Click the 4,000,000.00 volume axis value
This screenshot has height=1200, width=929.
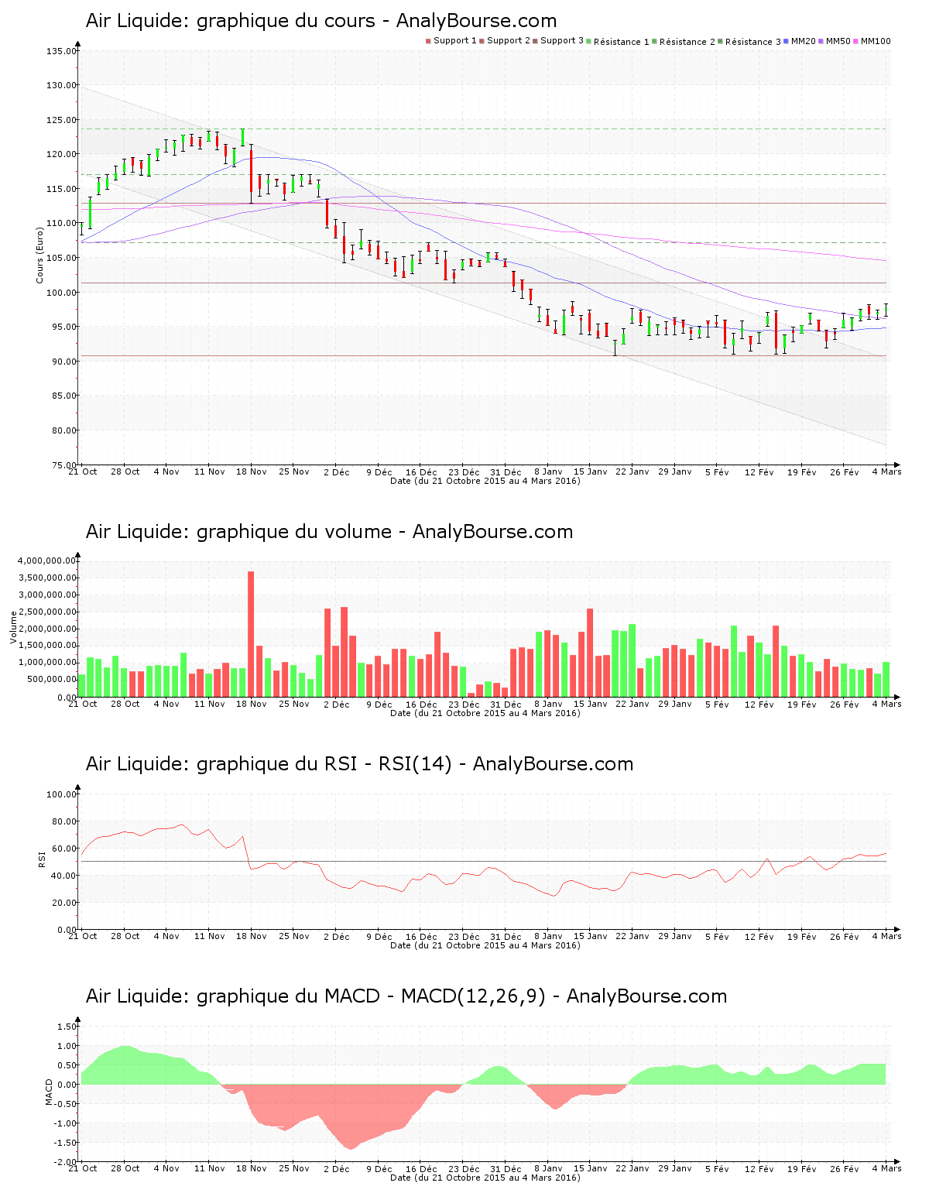click(x=47, y=561)
